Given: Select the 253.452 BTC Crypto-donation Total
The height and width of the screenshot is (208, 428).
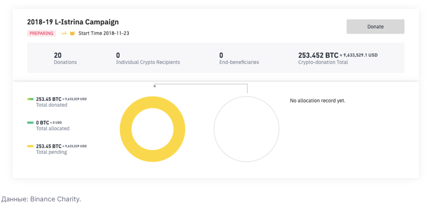Looking at the screenshot, I should [338, 59].
